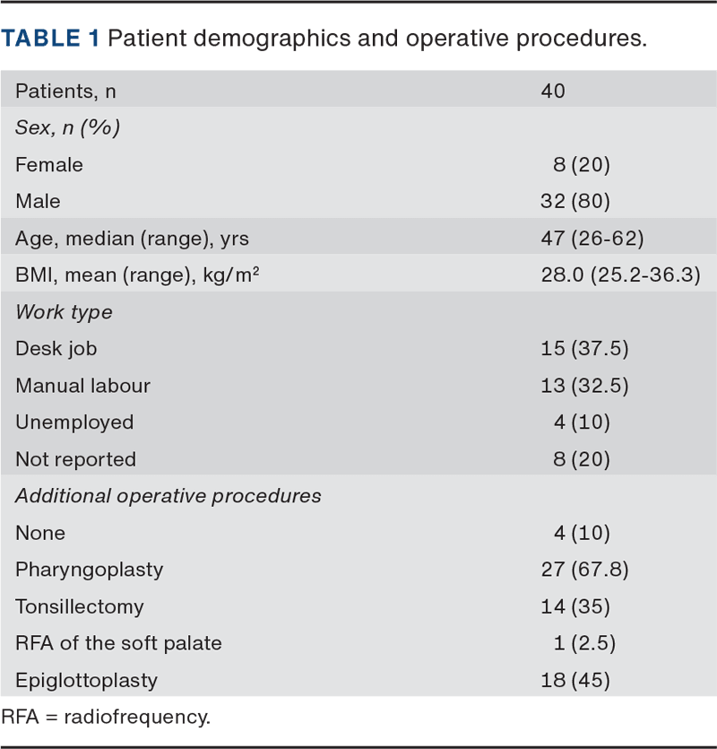Select the "Sex, n (%)" section heading
This screenshot has height=749, width=717.
(67, 127)
